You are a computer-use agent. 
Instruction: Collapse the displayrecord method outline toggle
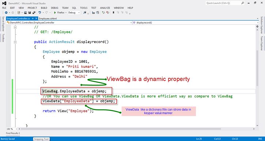[x=15, y=42]
